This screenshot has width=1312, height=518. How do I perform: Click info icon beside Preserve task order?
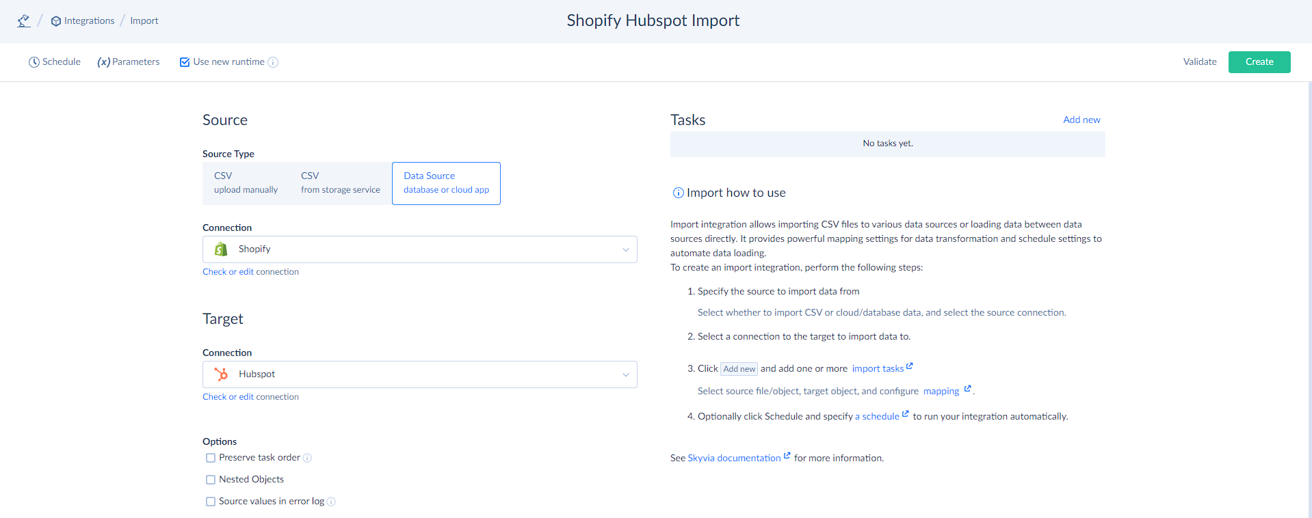click(x=307, y=458)
